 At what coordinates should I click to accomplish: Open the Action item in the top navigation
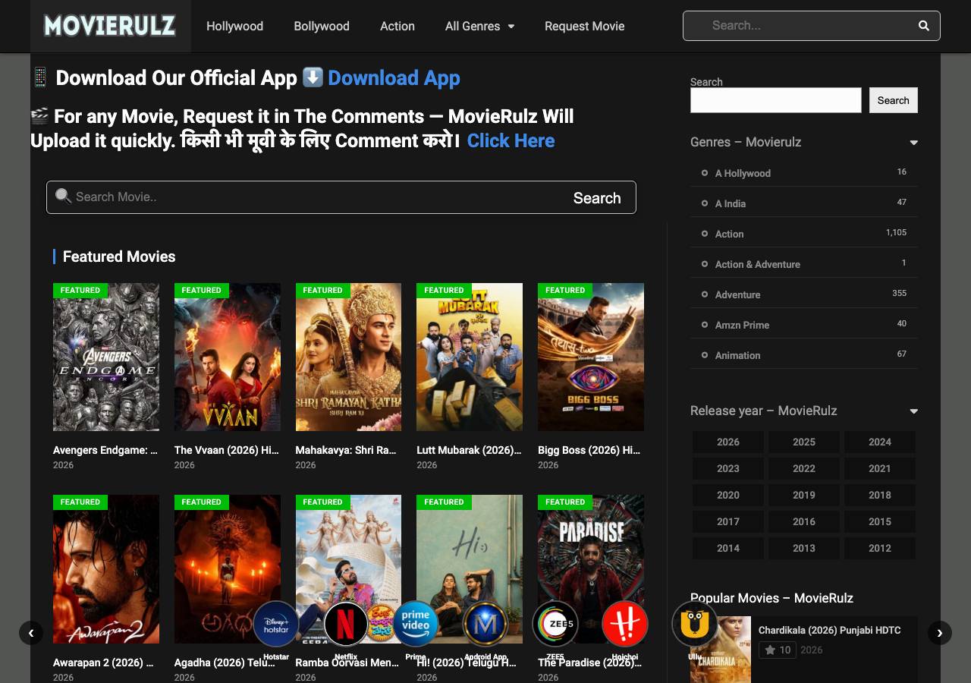[398, 26]
